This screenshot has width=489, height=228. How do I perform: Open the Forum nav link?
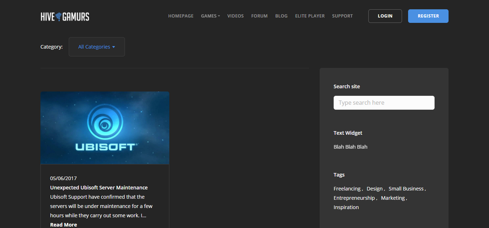260,16
